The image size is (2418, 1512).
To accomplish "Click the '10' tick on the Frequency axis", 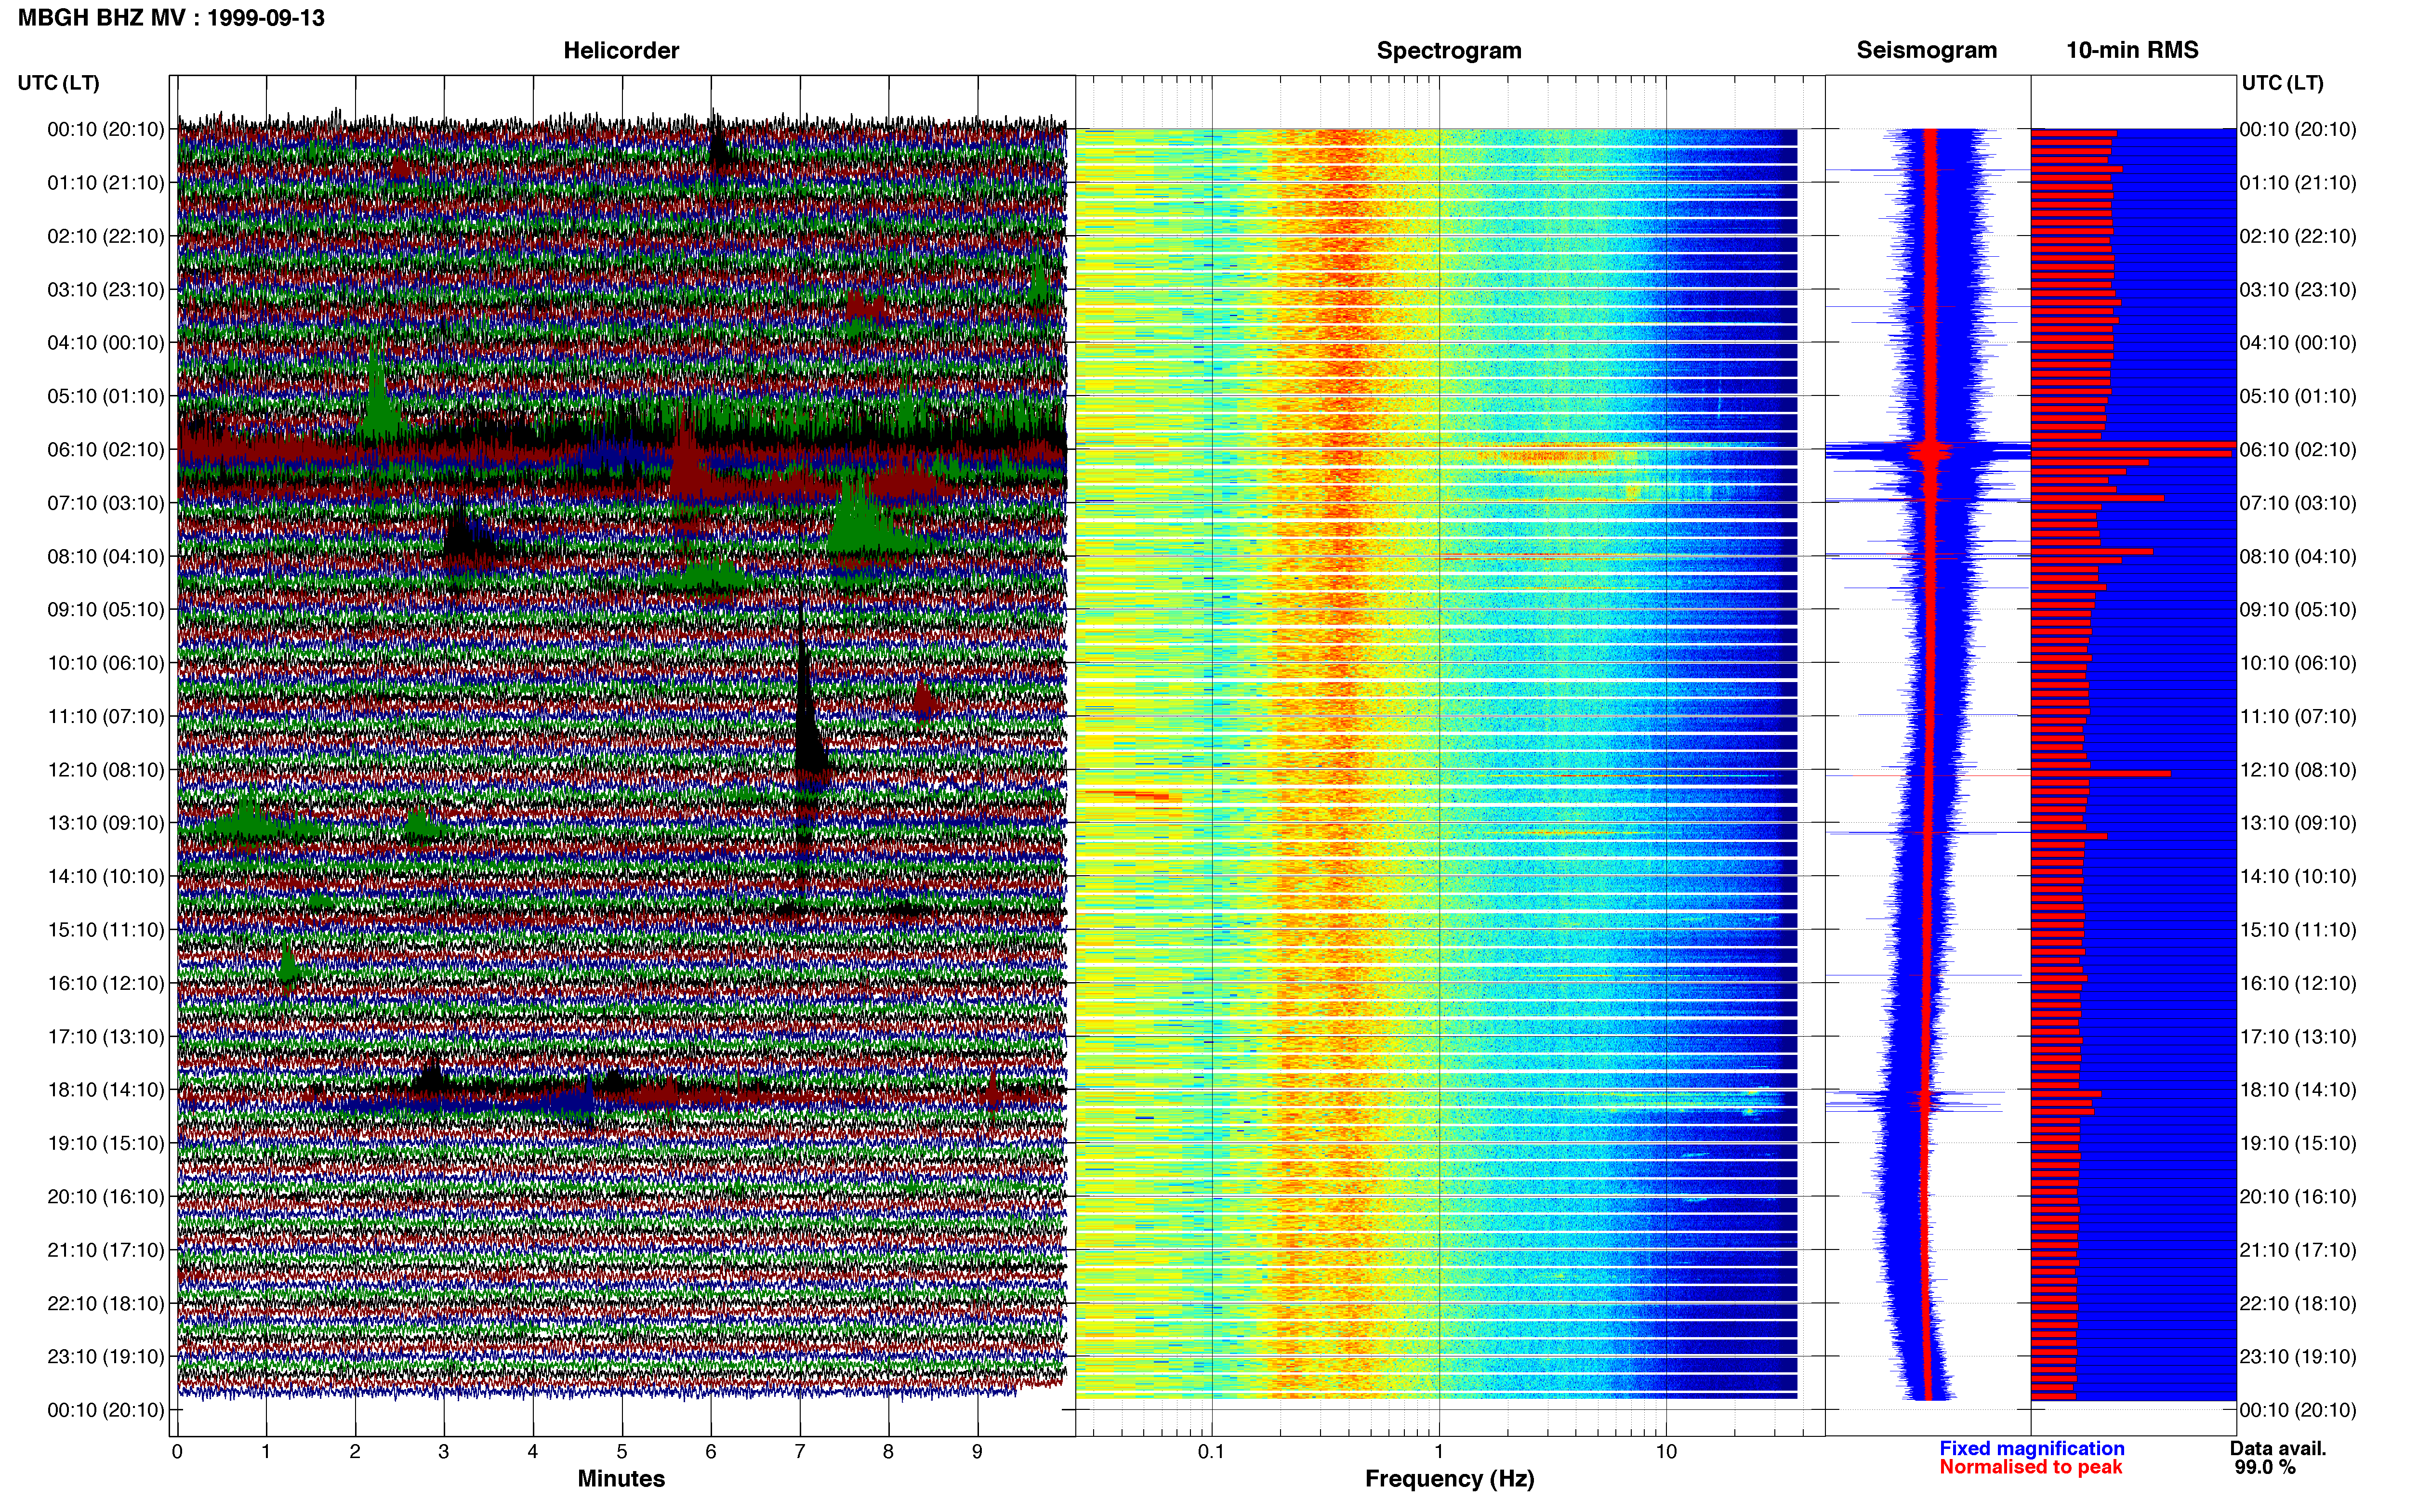I will point(1666,1452).
